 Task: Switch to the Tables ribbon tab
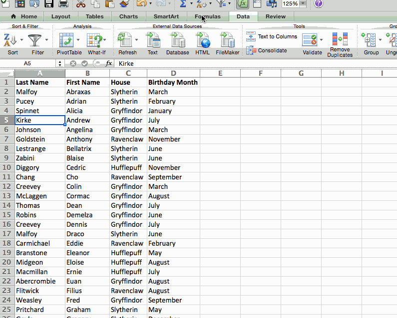pos(95,16)
